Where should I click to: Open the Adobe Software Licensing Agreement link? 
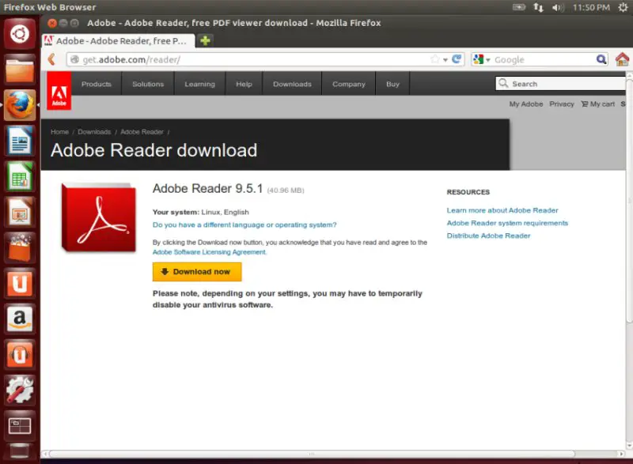209,252
